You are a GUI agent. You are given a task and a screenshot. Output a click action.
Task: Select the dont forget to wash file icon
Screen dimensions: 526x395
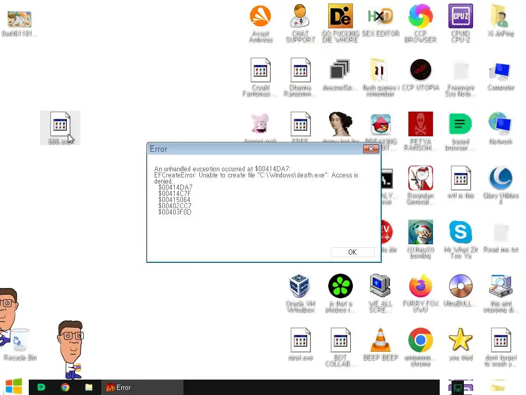pyautogui.click(x=500, y=348)
